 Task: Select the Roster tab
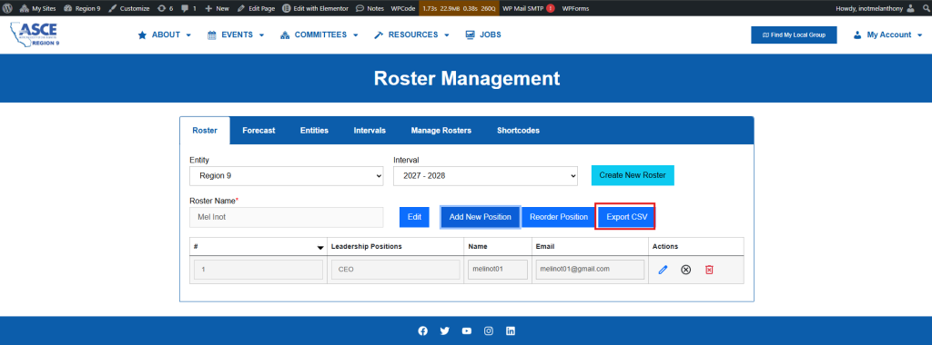(205, 131)
